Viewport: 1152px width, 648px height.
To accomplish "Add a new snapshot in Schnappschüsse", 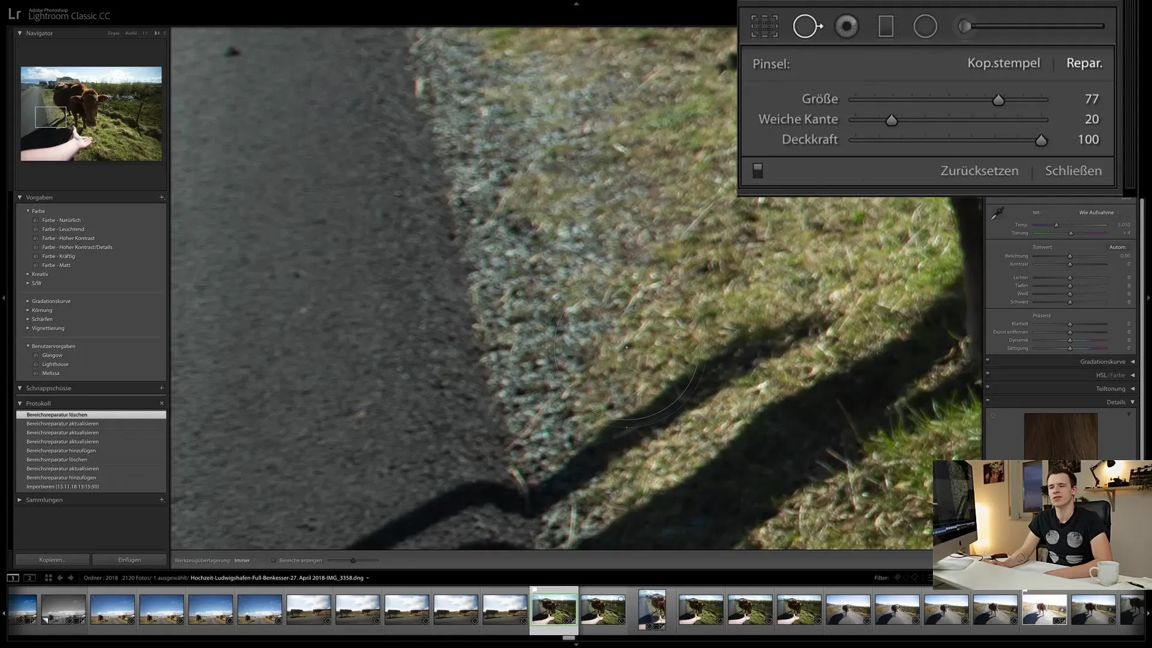I will (161, 388).
